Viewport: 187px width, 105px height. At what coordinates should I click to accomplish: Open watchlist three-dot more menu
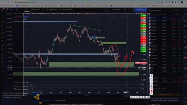tap(180, 10)
